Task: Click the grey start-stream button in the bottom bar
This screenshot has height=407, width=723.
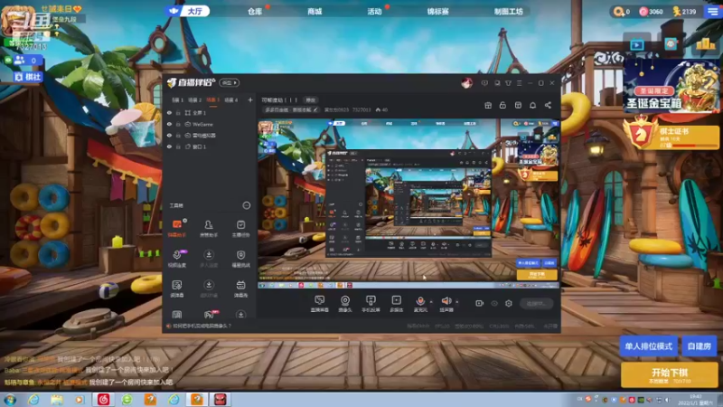Action: 536,303
